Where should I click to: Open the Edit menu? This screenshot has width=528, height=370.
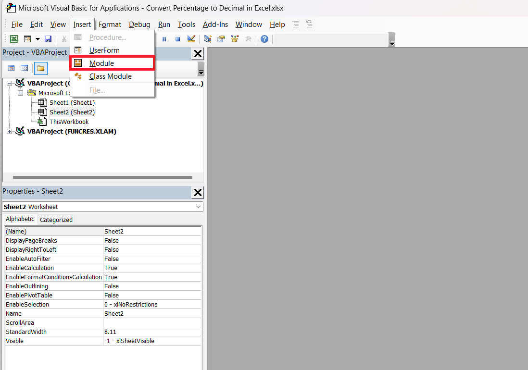click(37, 25)
